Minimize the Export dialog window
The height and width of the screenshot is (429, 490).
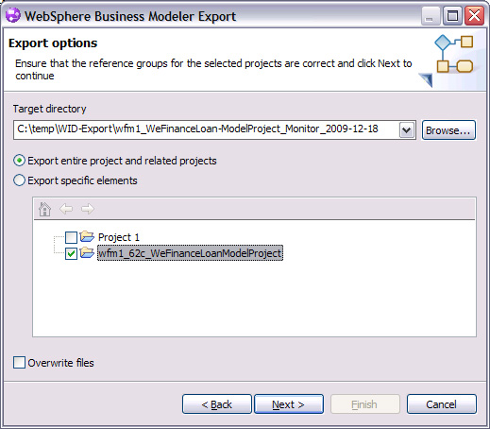(x=431, y=15)
